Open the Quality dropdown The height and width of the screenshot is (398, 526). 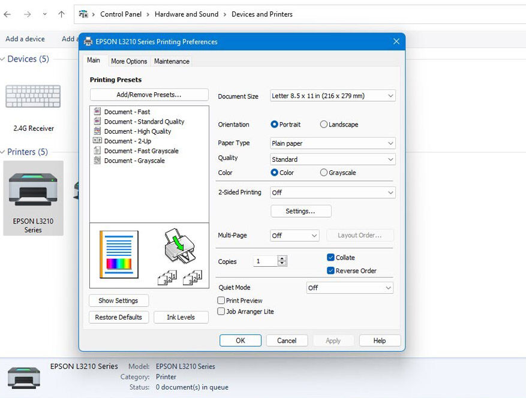pos(333,159)
